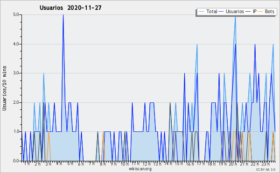280x173 pixels.
Task: Click the y-axis label '4.0'
Action: pyautogui.click(x=16, y=44)
